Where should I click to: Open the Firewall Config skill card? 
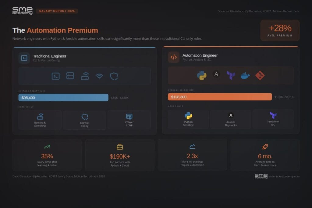(85, 120)
